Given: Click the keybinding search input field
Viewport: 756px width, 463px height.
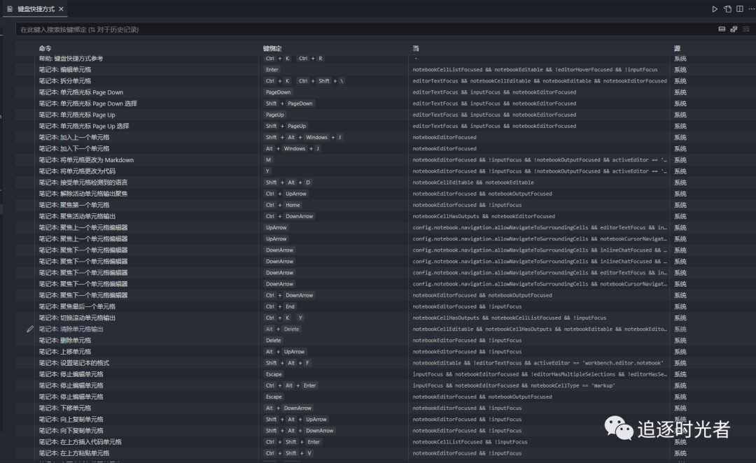Looking at the screenshot, I should [x=350, y=29].
